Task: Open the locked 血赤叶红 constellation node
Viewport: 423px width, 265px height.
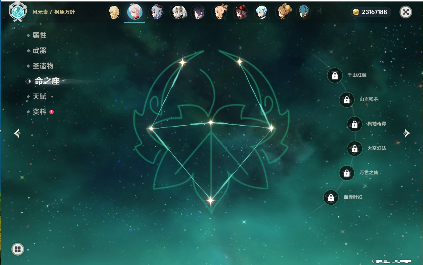Action: pyautogui.click(x=331, y=197)
